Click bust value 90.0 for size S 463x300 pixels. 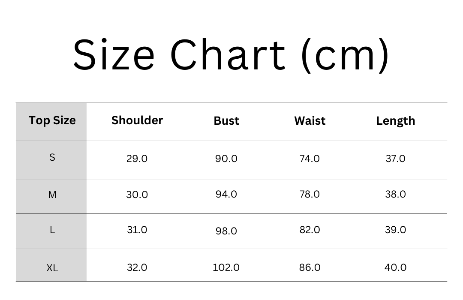click(x=226, y=159)
